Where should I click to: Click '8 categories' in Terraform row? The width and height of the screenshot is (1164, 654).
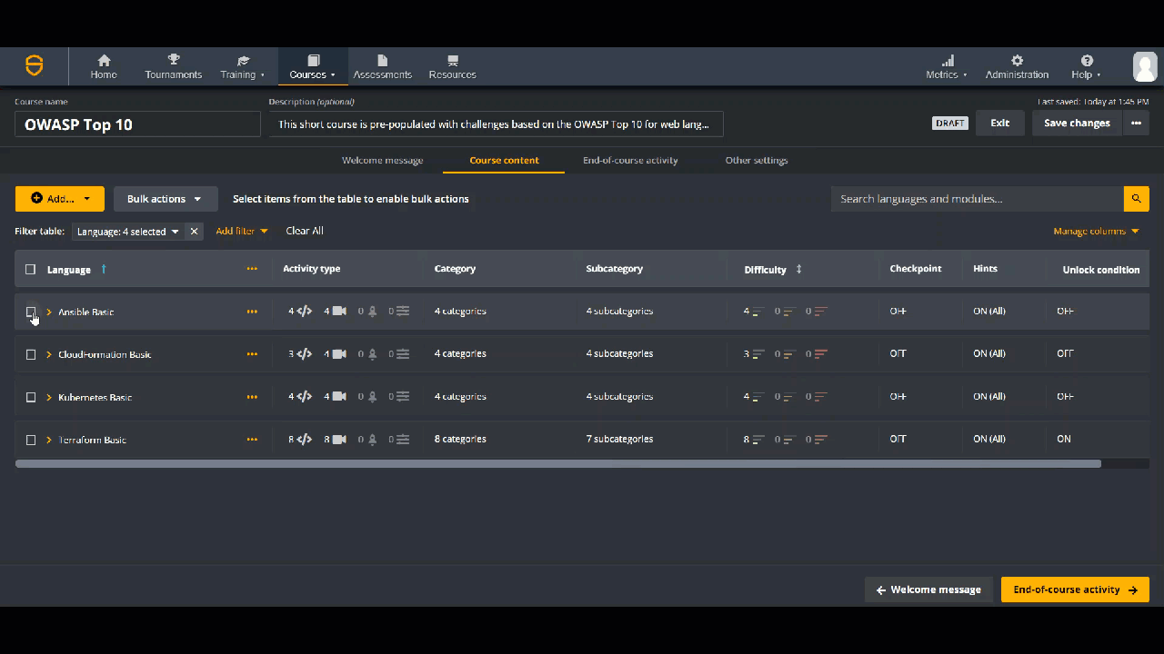(460, 439)
